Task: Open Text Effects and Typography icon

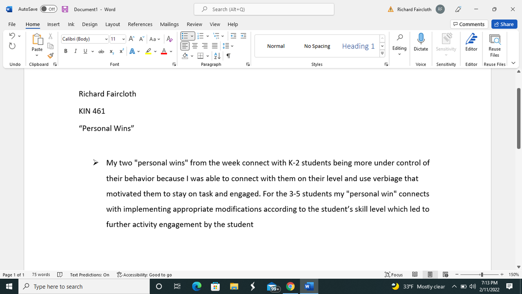Action: [131, 52]
